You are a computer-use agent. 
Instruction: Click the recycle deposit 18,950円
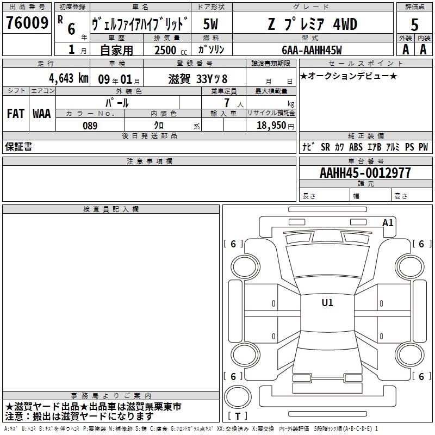tap(275, 126)
